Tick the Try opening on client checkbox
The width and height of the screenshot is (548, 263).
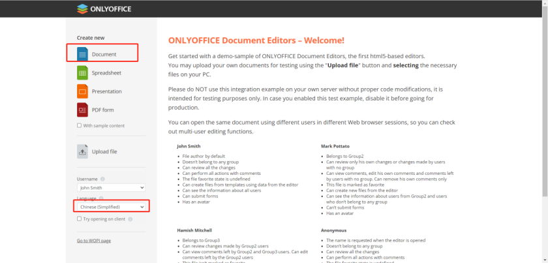click(x=79, y=219)
